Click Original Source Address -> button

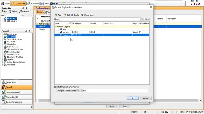[x=69, y=91]
